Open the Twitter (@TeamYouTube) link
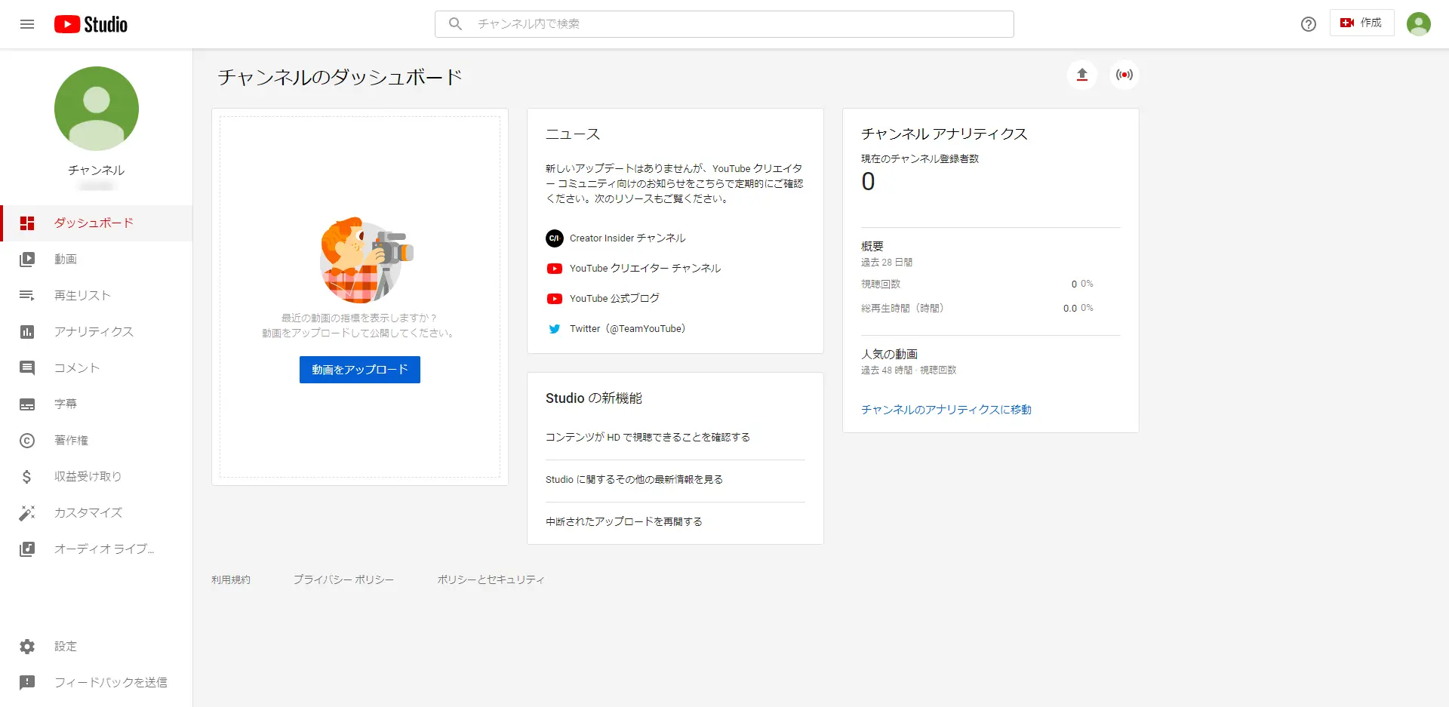Viewport: 1449px width, 707px height. [x=627, y=329]
